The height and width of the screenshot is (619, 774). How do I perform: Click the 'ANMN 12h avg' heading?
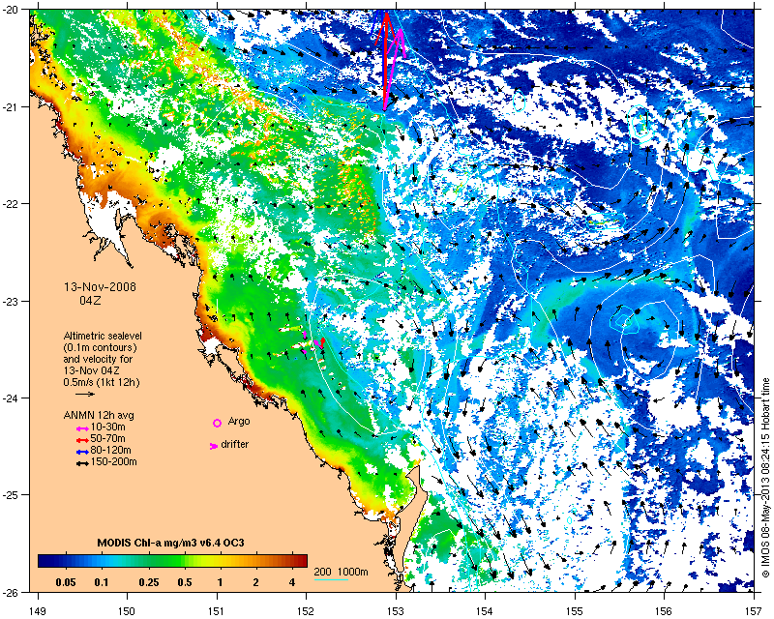(x=99, y=415)
